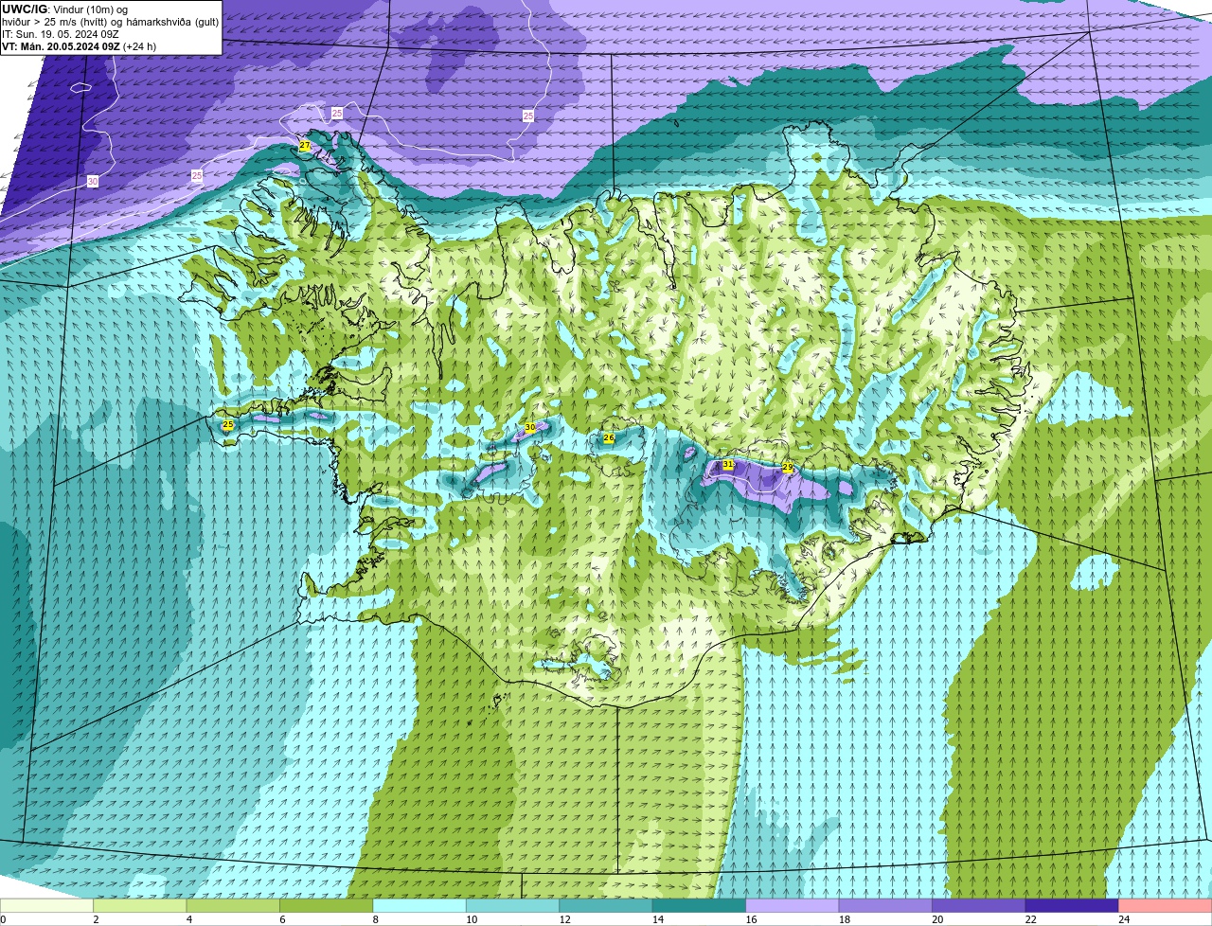Click the legend tick label 8

[x=375, y=919]
